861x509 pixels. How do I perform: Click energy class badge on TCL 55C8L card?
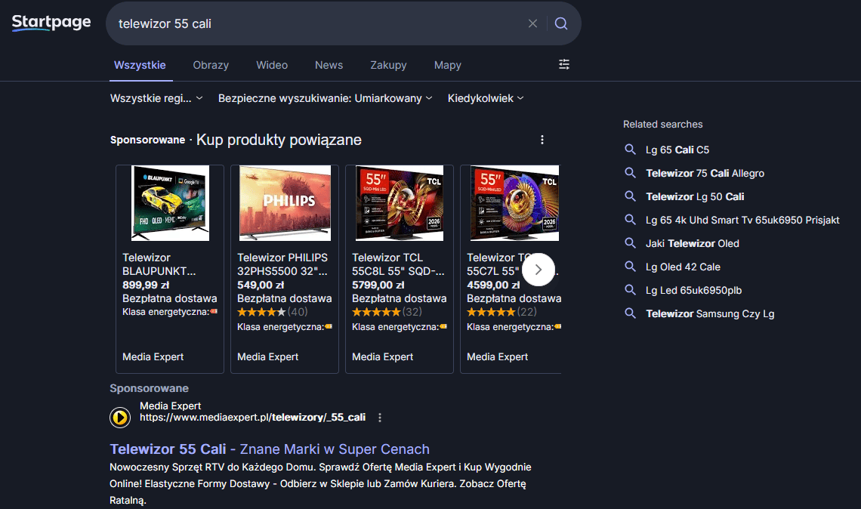pos(443,327)
